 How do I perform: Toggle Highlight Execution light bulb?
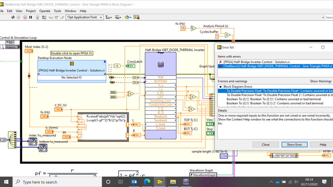[37, 17]
